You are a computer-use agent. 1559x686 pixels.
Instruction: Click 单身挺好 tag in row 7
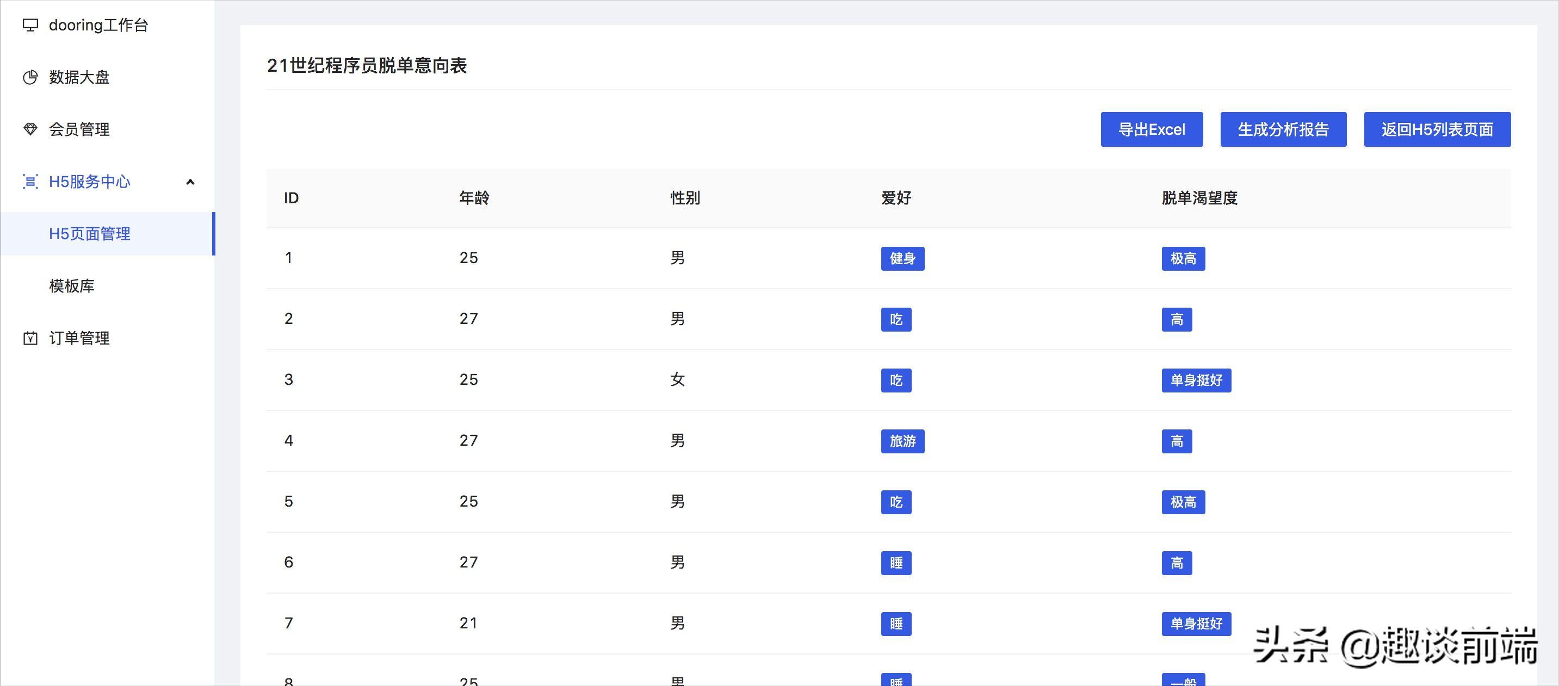pos(1197,623)
